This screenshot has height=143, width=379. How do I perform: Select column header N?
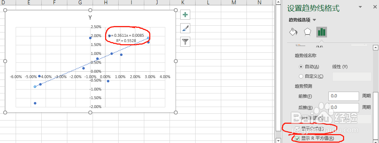259,2
